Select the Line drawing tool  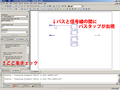pyautogui.click(x=46, y=9)
